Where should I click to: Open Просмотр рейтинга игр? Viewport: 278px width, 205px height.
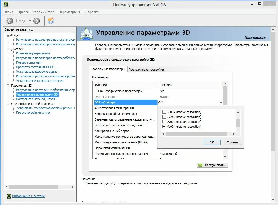click(33, 113)
